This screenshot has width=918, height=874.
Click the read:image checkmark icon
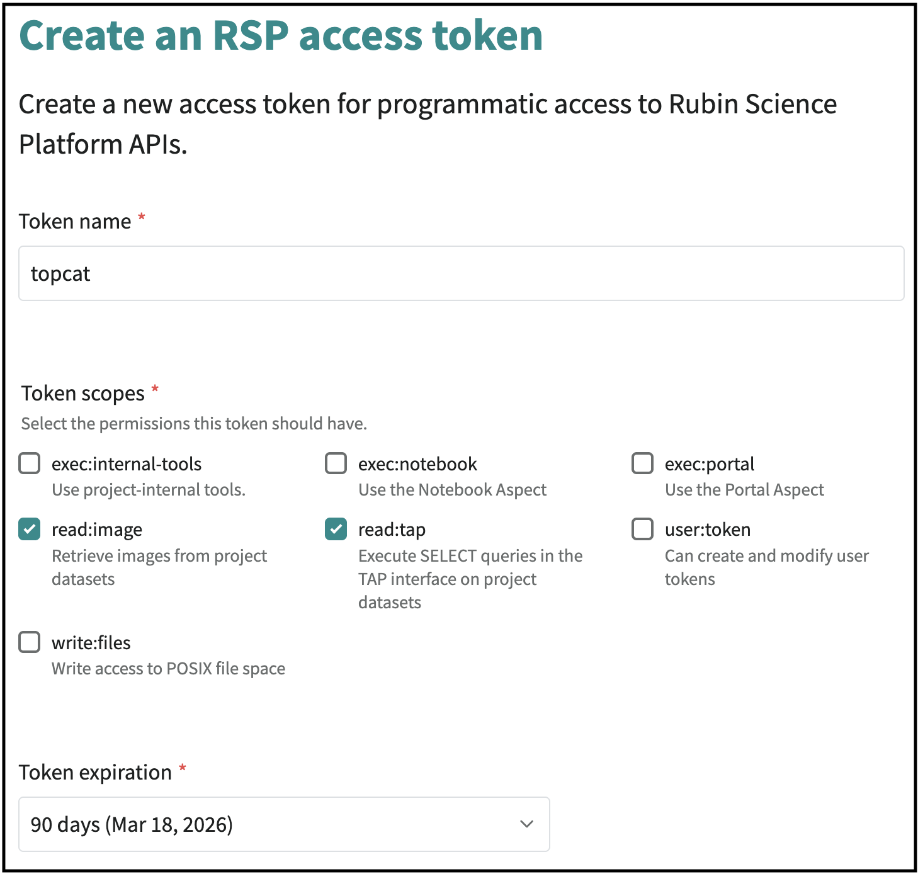pos(29,529)
